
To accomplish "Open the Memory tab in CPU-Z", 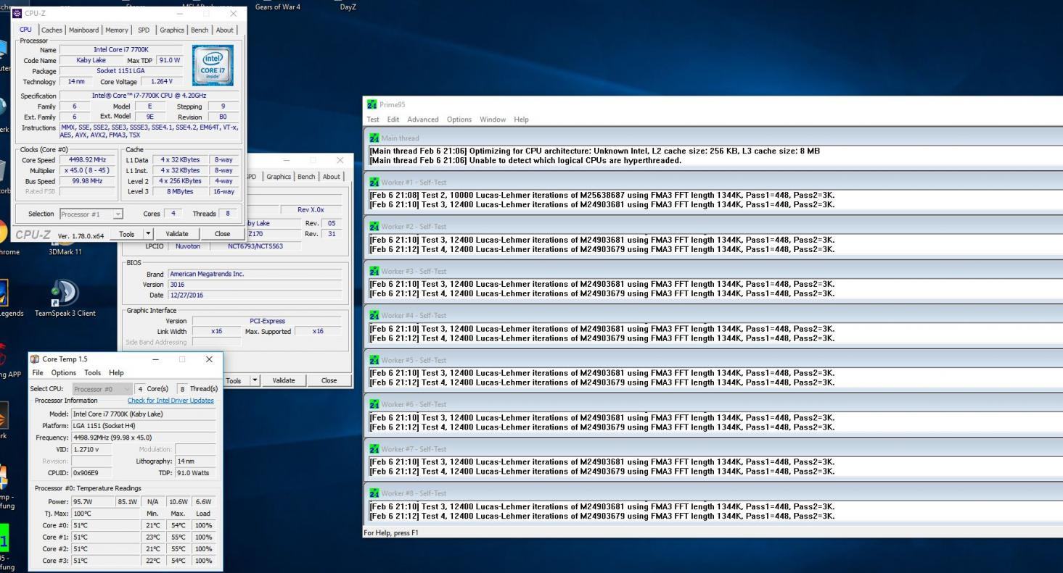I will pyautogui.click(x=117, y=30).
